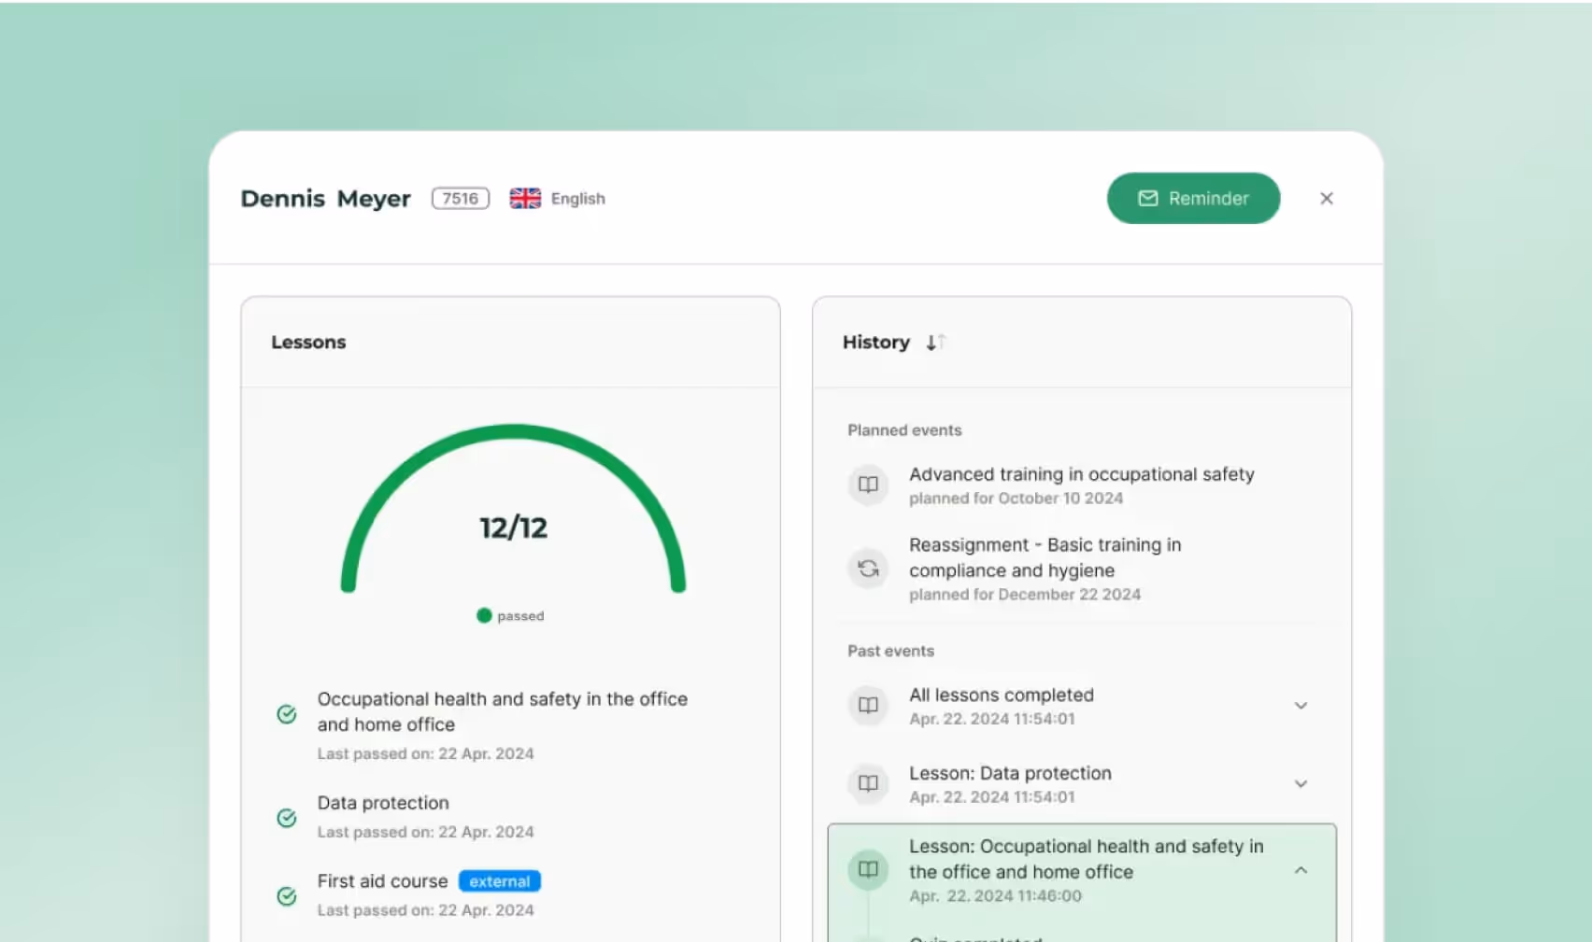Click the reassignment refresh icon
Viewport: 1592px width, 942px height.
pyautogui.click(x=868, y=568)
